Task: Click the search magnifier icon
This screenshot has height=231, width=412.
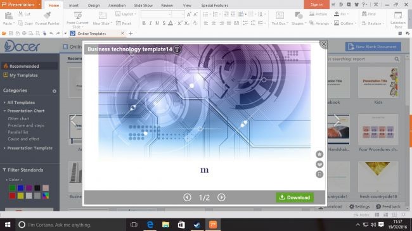Action: pos(397,59)
